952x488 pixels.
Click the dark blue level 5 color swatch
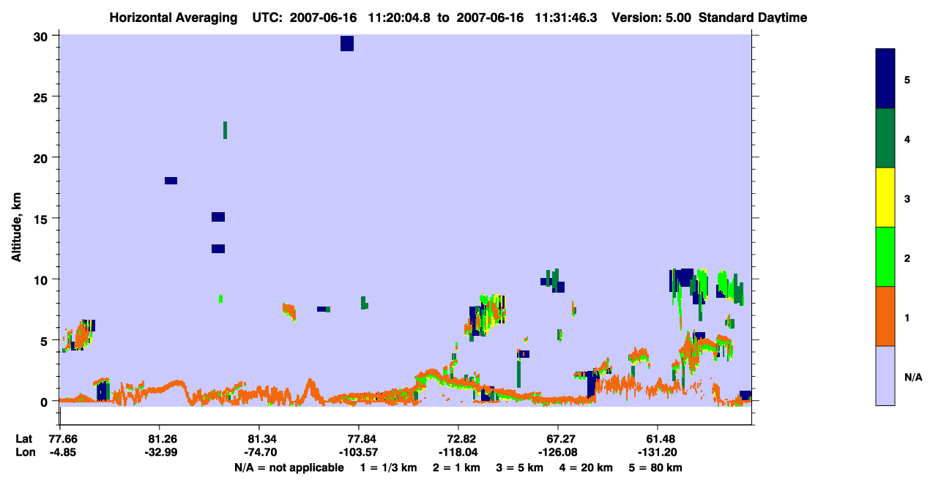[x=885, y=79]
